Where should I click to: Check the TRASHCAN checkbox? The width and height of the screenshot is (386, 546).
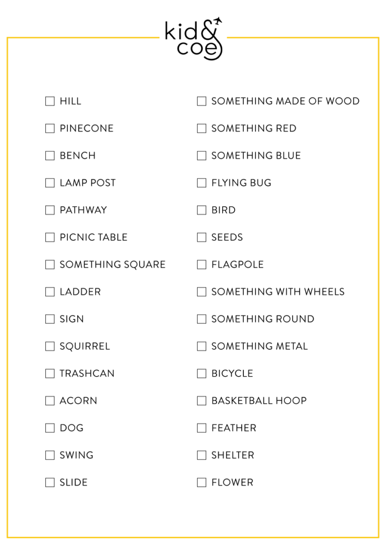50,374
